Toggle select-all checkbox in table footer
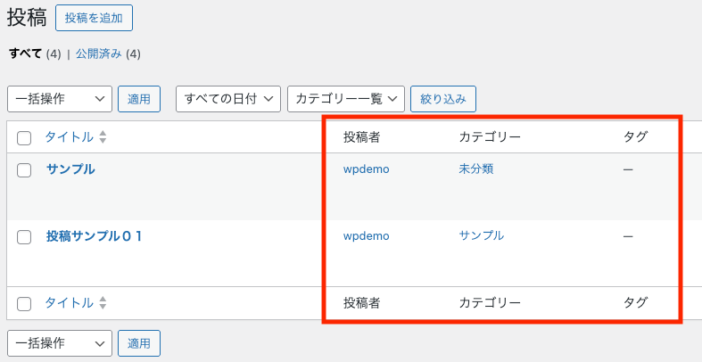 (24, 304)
